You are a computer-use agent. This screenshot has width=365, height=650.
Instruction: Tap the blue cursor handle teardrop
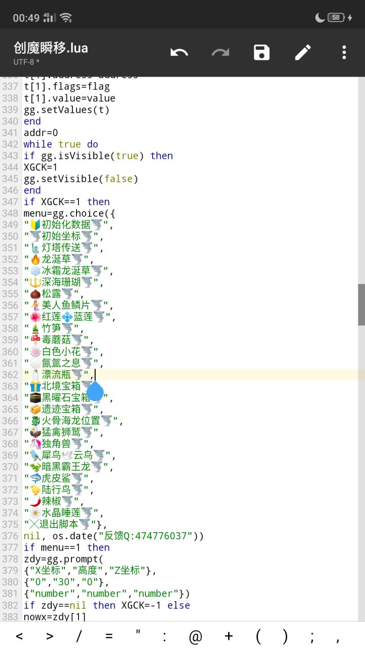point(95,391)
